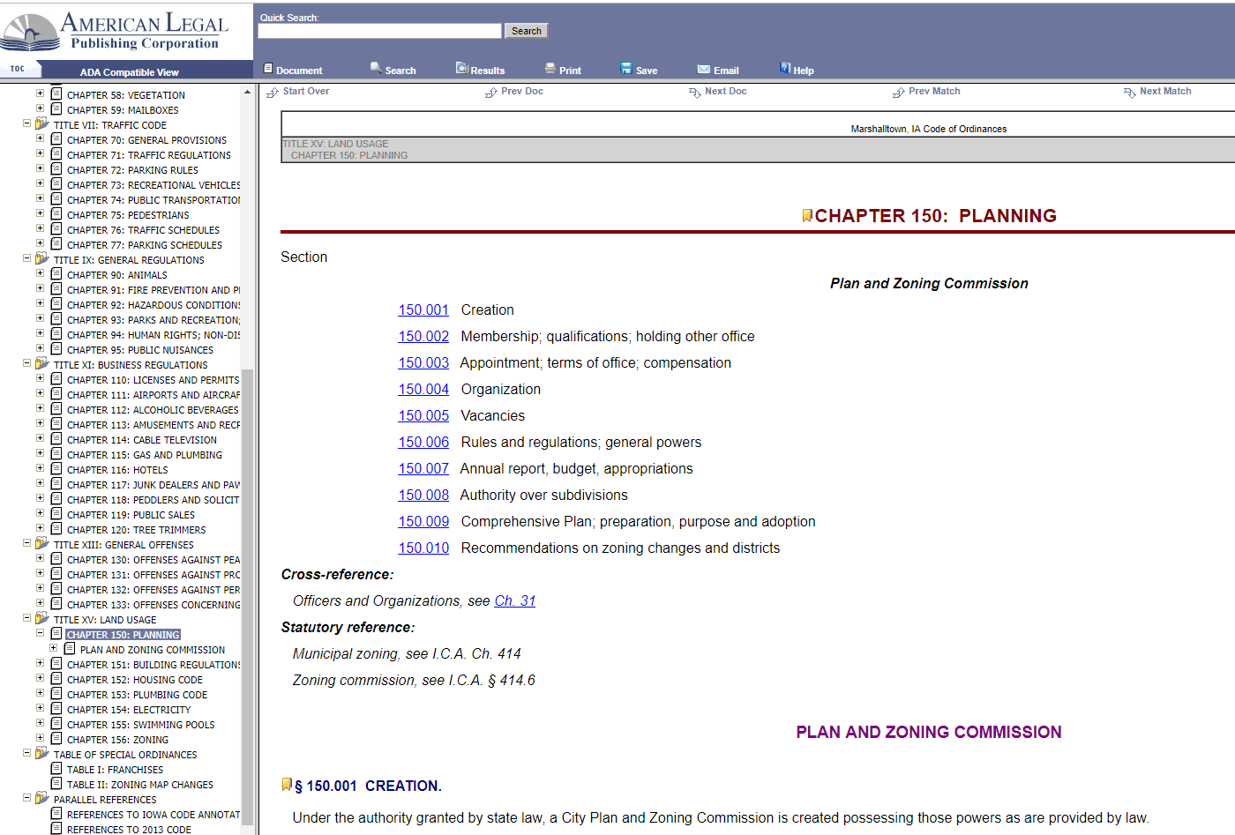This screenshot has height=835, width=1235.
Task: Collapse TITLE XV: LAND USAGE in the tree
Action: (x=27, y=619)
